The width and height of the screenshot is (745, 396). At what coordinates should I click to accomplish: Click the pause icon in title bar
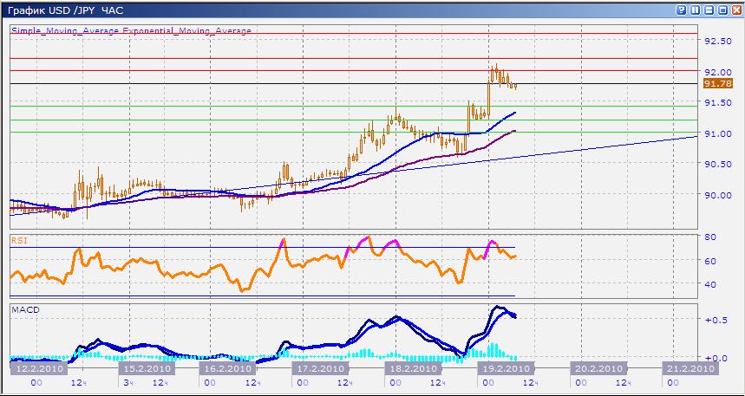pyautogui.click(x=696, y=10)
